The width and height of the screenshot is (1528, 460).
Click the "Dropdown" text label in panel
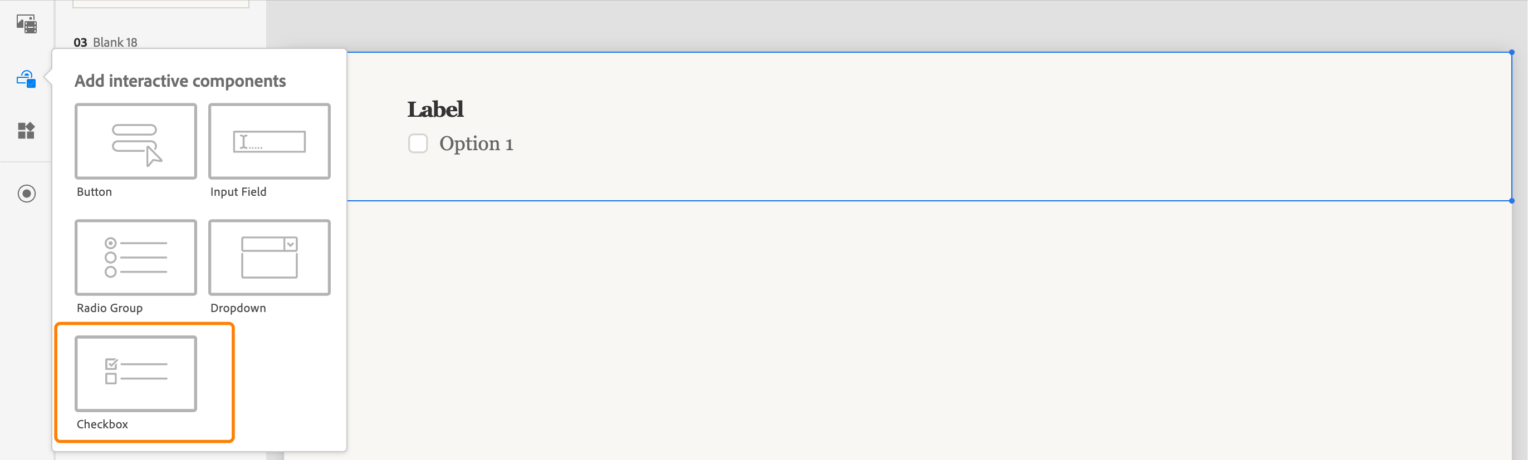(x=238, y=308)
